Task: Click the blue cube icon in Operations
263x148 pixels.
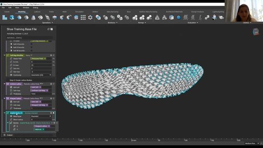Action: (76, 17)
